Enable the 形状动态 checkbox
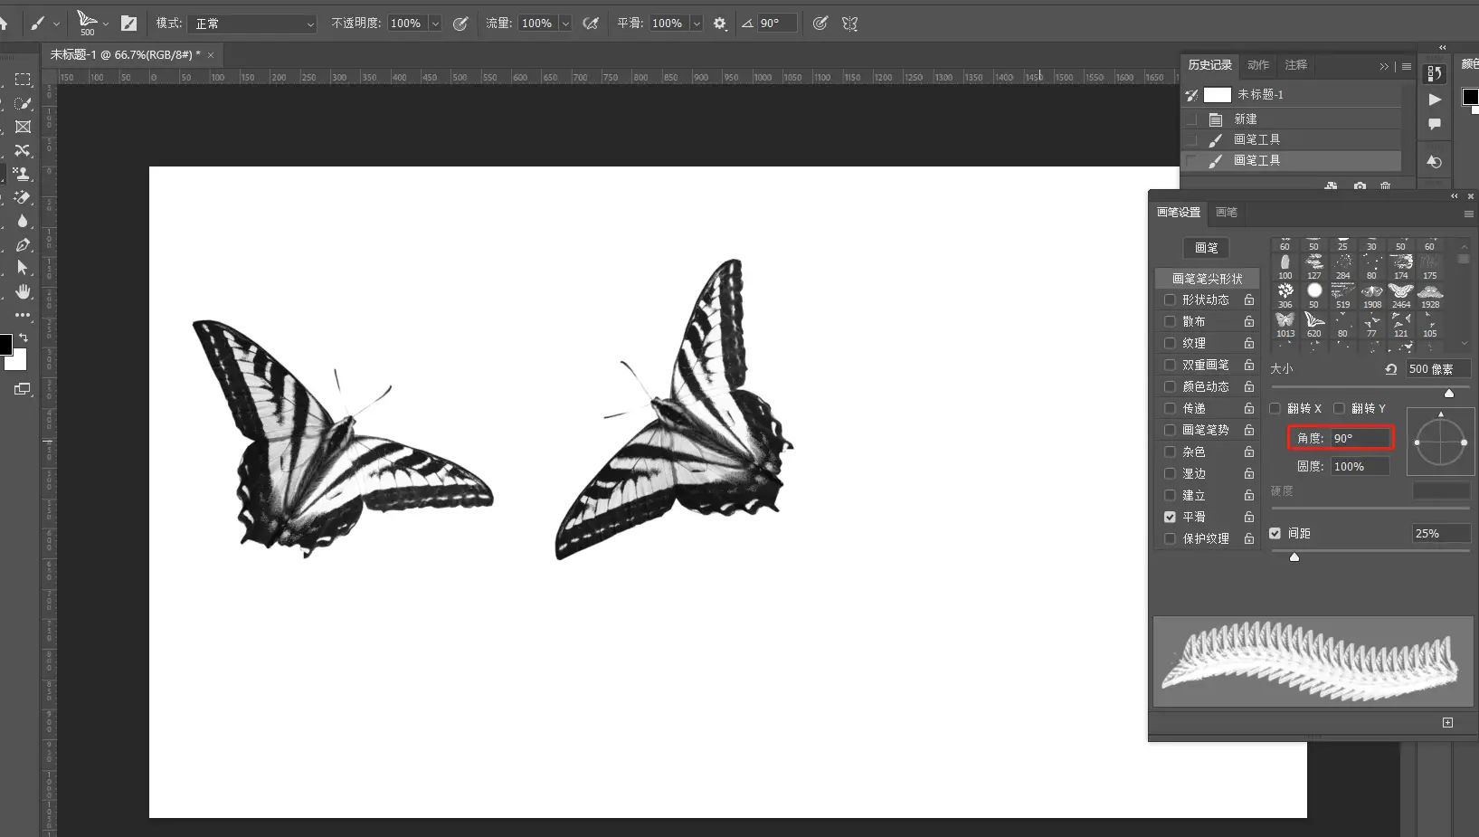Screen dimensions: 1479x837 1170,300
